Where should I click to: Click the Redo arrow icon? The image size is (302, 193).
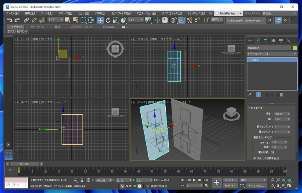(x=17, y=20)
